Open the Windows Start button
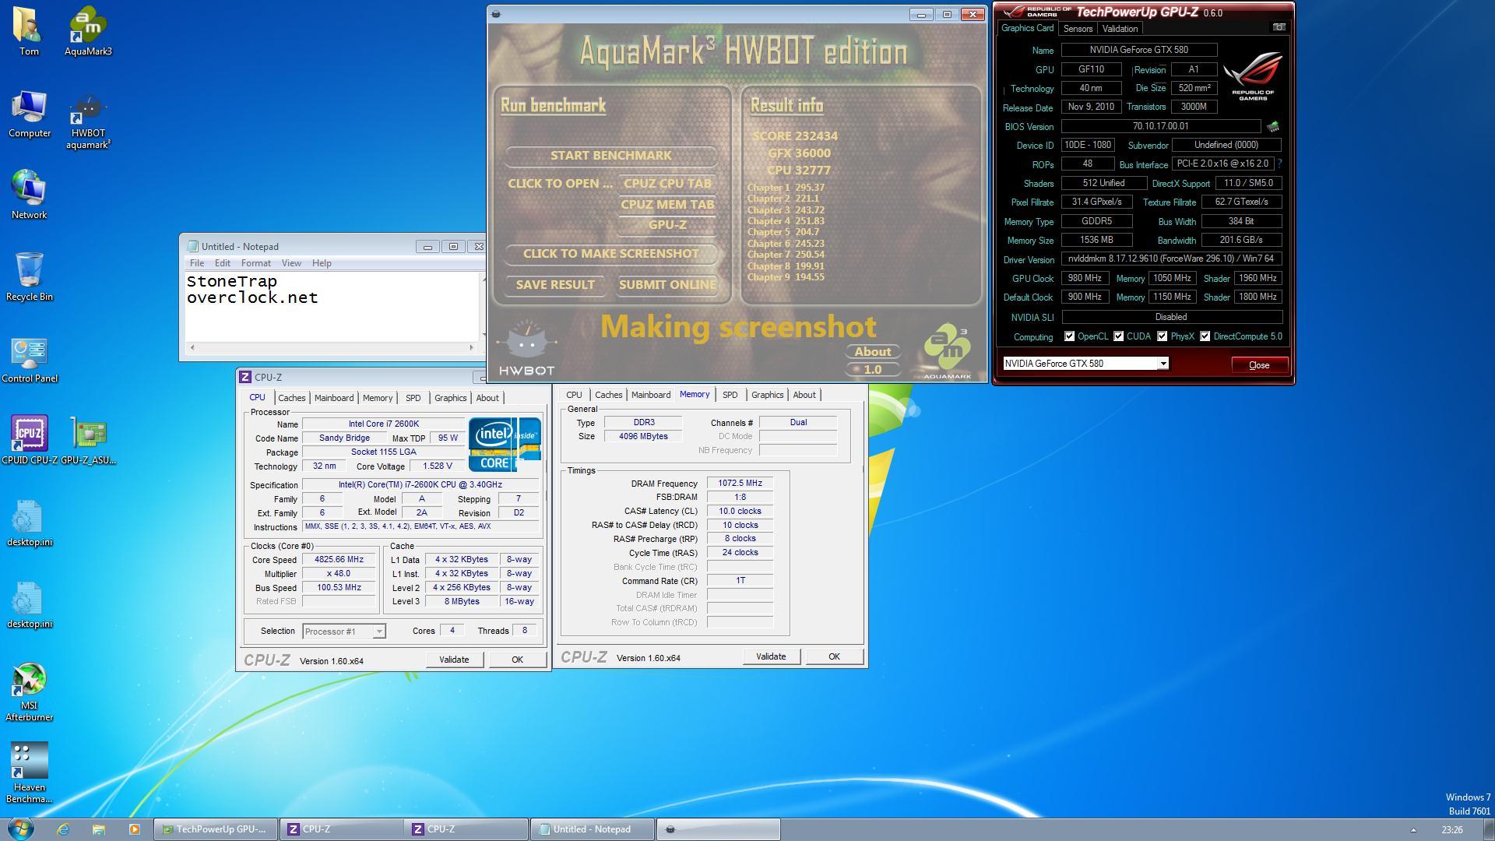 point(20,829)
